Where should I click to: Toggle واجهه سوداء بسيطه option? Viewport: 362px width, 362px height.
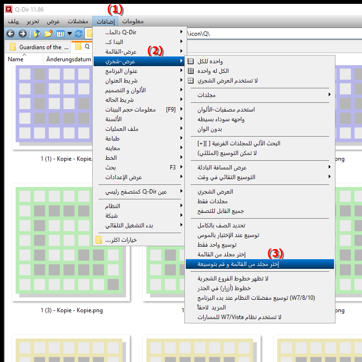click(260, 119)
